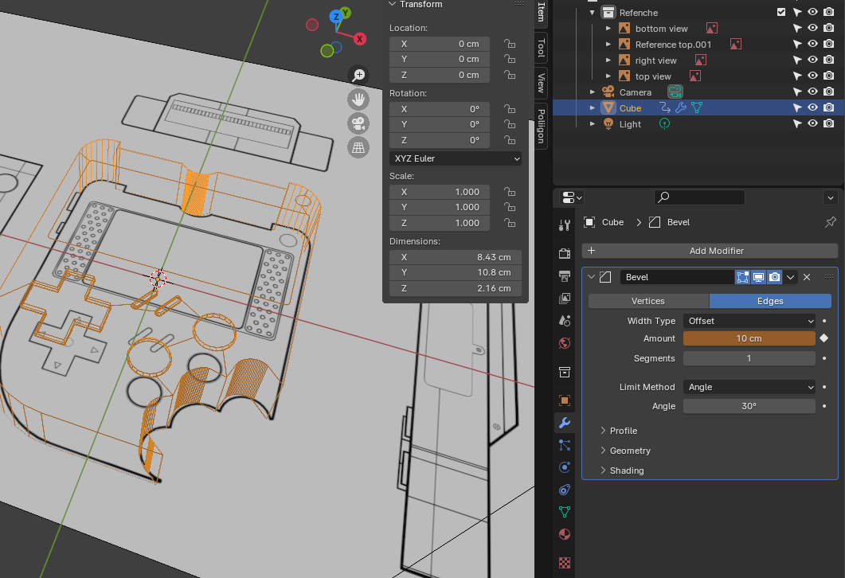Toggle Bevel modifier edit mode display

[x=743, y=277]
